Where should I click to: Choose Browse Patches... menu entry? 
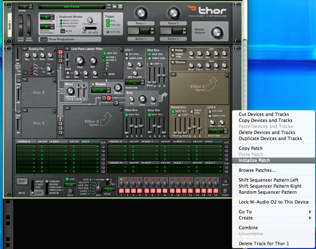click(x=273, y=170)
